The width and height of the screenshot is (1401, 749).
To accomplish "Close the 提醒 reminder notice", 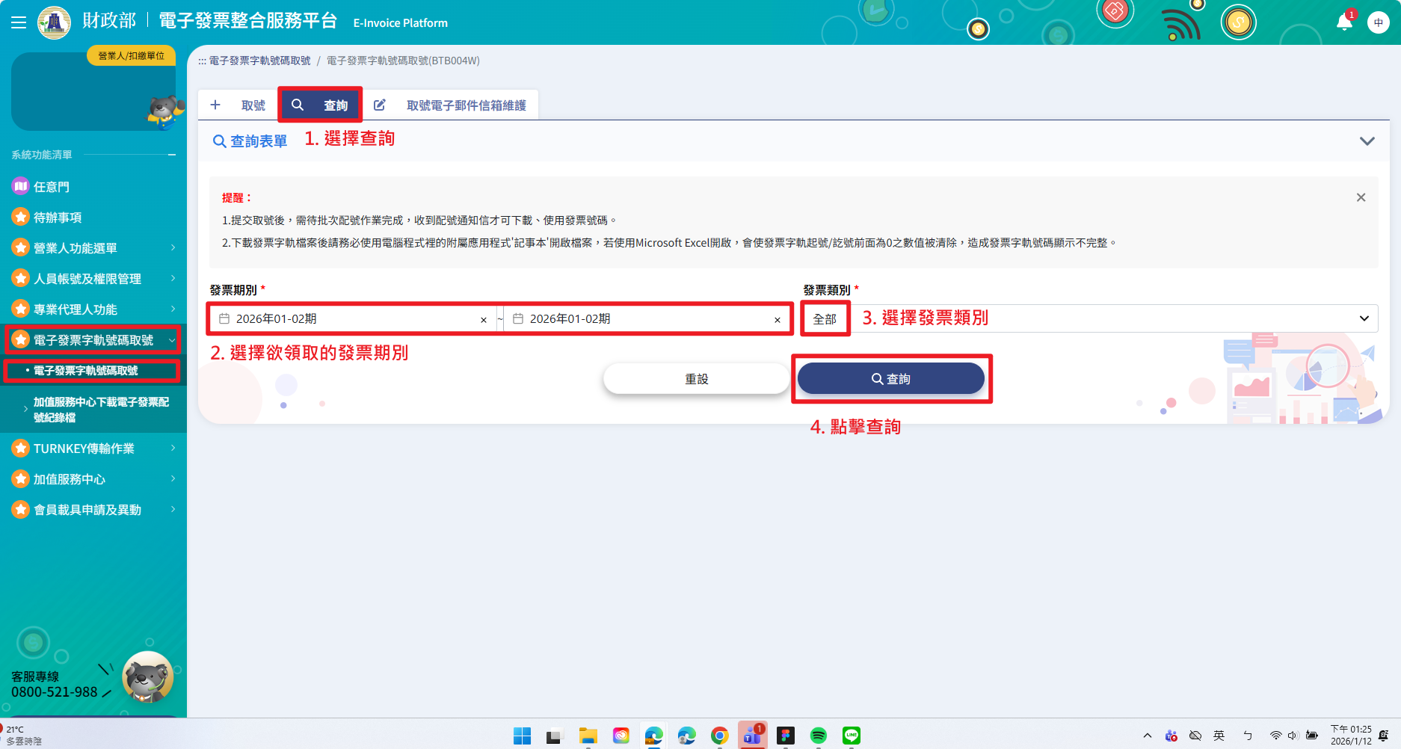I will [1361, 197].
